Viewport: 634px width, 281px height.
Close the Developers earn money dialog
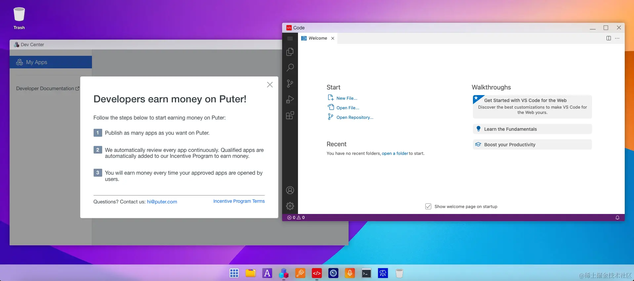[270, 85]
